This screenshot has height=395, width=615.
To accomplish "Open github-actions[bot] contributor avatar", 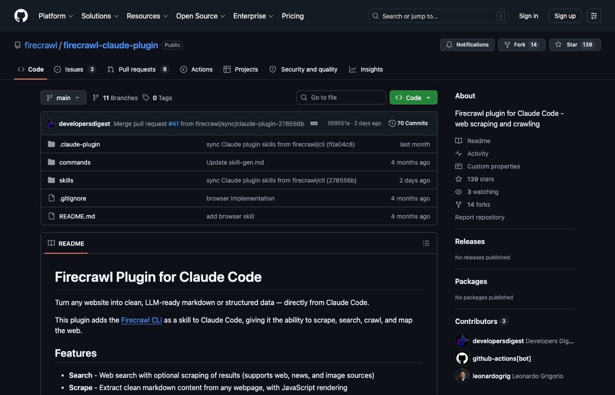I will point(462,358).
